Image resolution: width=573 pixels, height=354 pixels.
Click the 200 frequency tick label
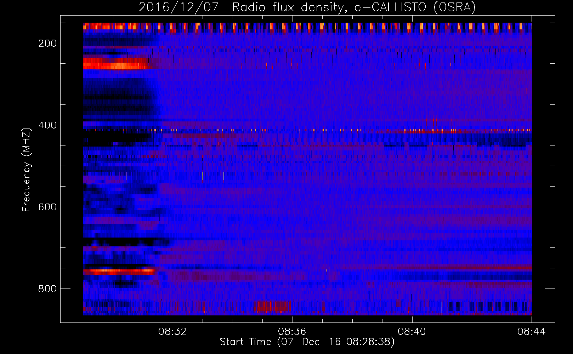click(x=47, y=43)
